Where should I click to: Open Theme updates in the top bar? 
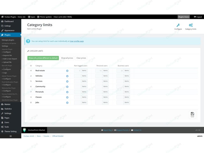click(44, 17)
